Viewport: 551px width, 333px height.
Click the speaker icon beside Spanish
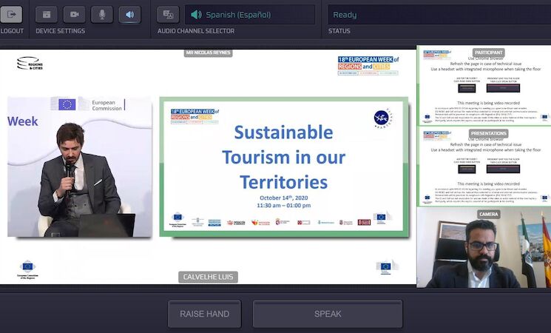pos(196,15)
